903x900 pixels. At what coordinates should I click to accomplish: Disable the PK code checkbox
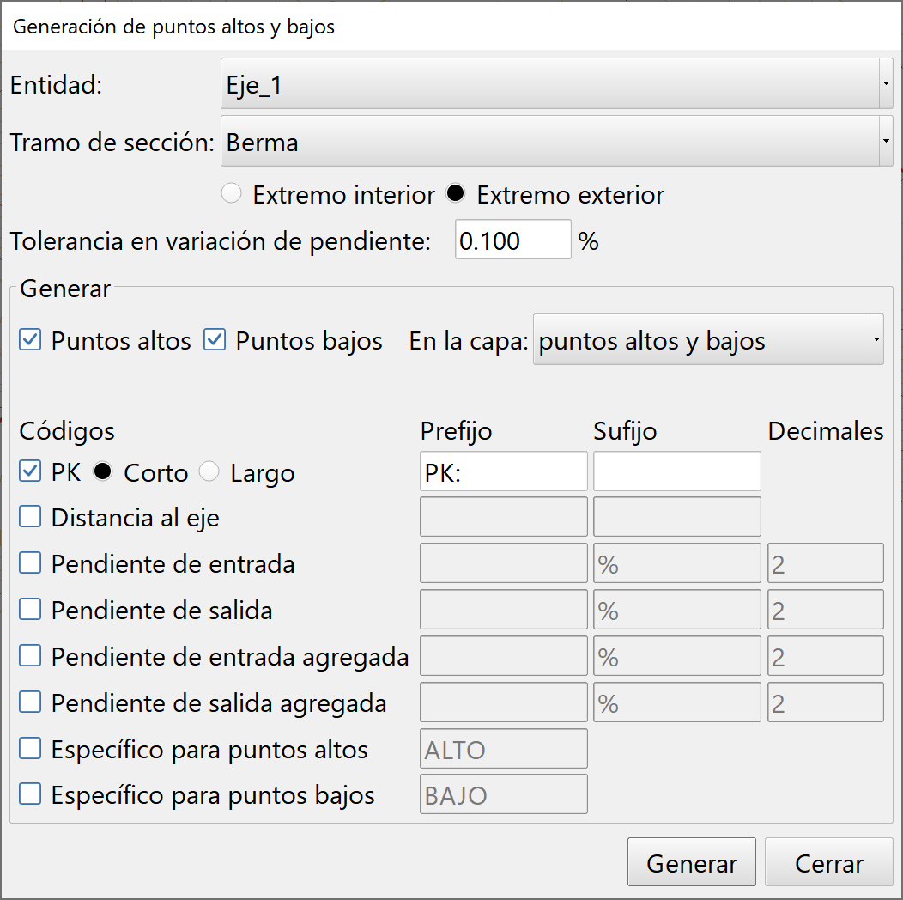click(x=30, y=471)
